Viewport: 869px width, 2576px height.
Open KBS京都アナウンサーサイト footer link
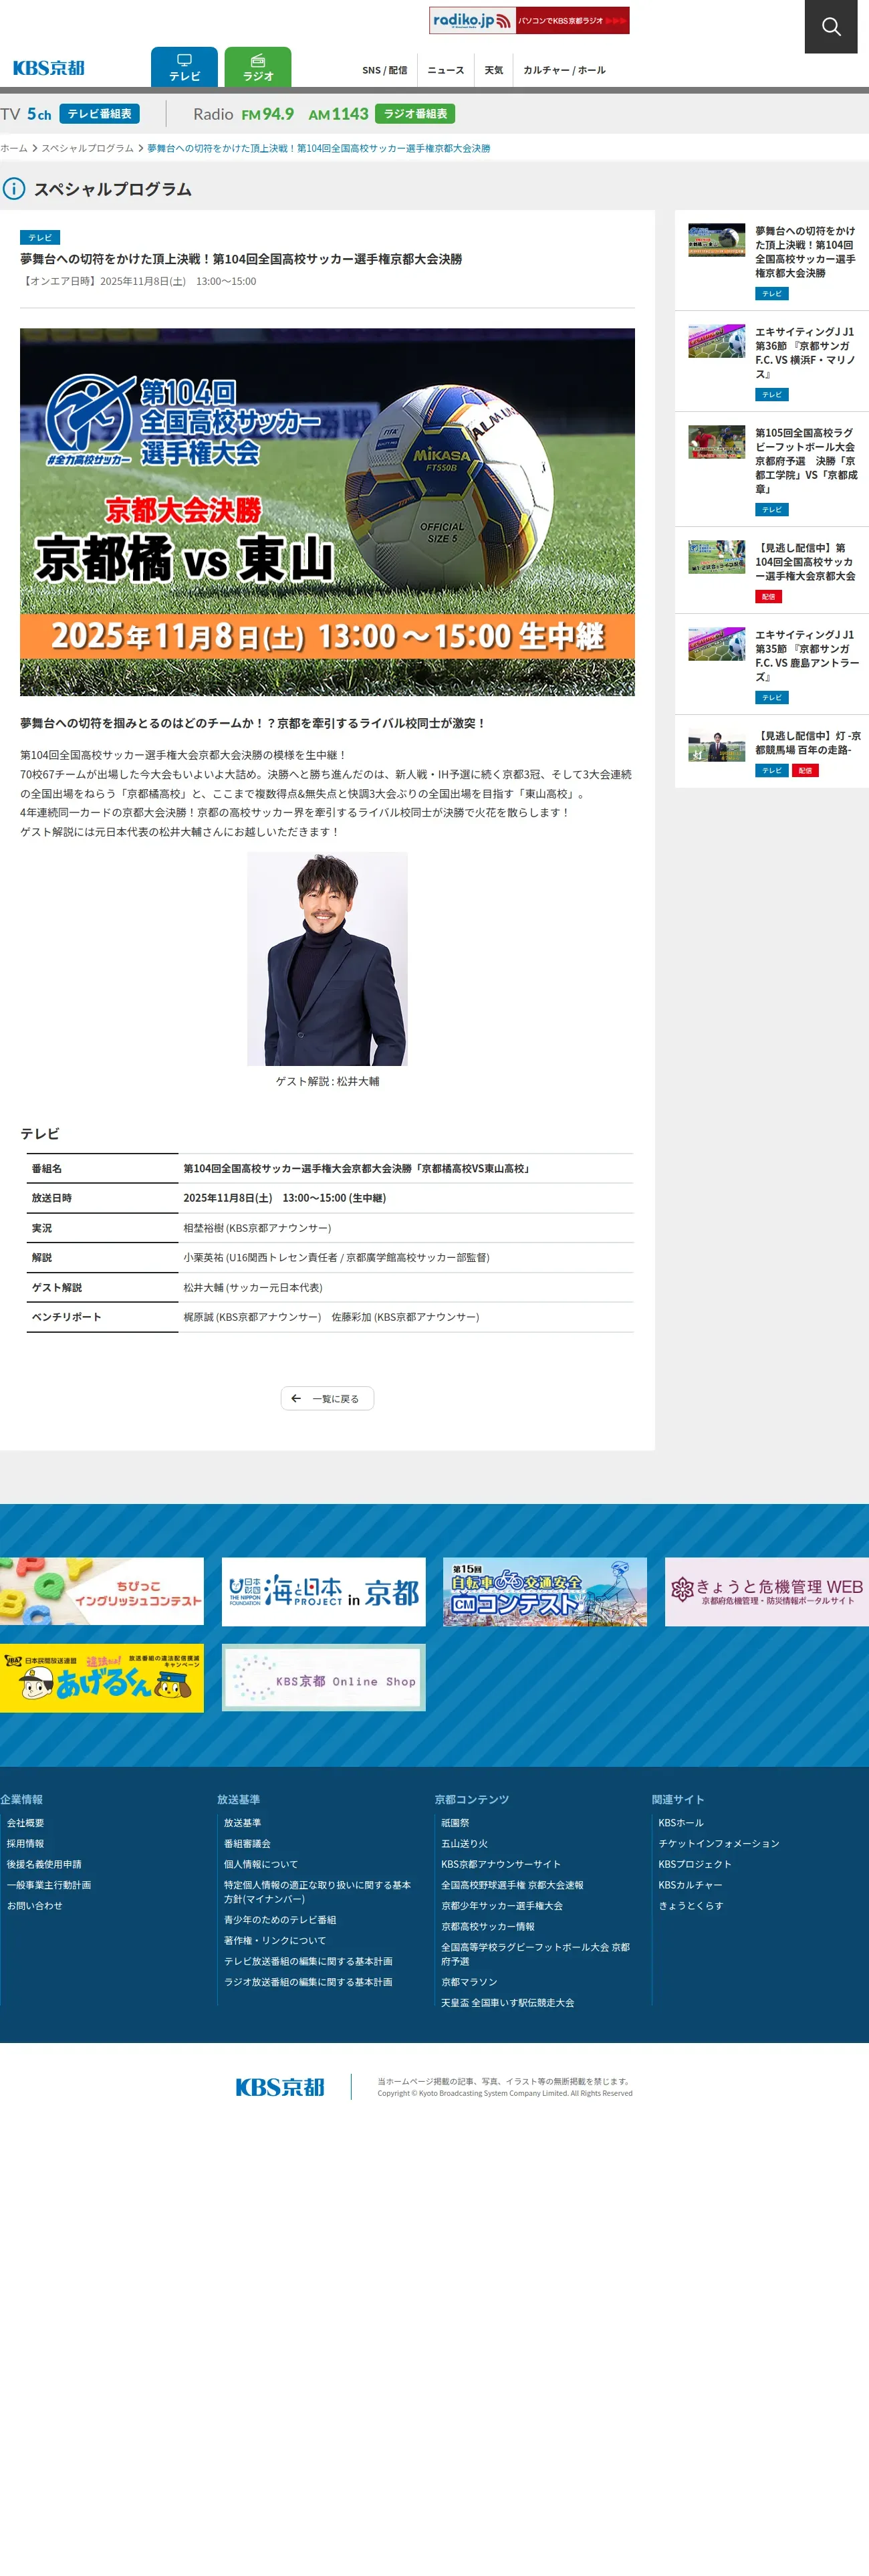point(501,1864)
